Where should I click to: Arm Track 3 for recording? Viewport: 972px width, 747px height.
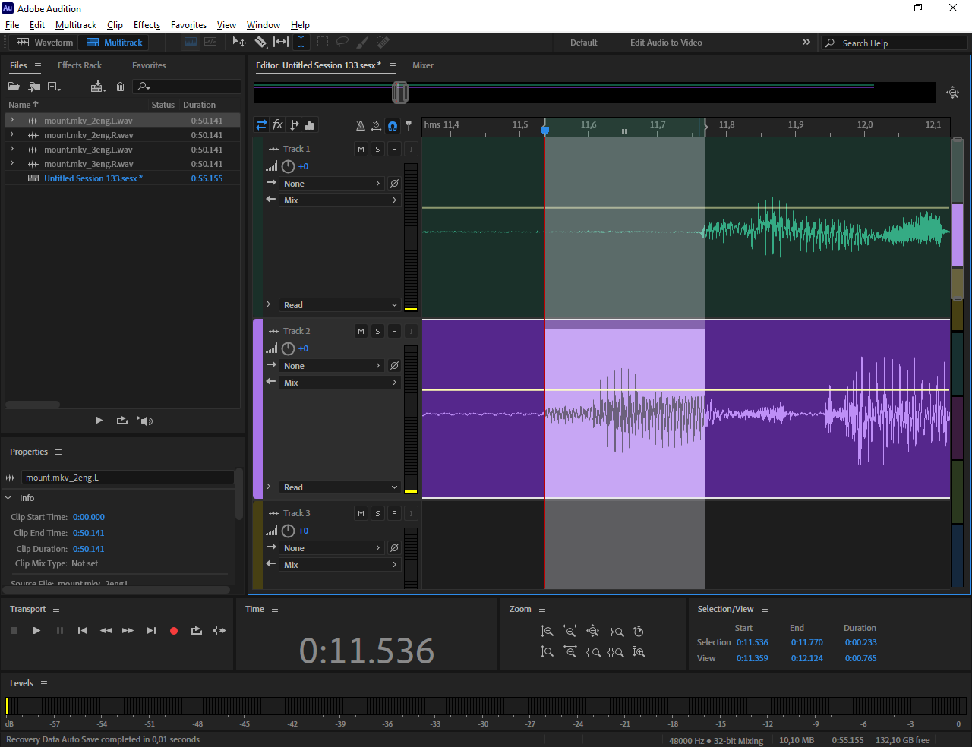tap(394, 514)
